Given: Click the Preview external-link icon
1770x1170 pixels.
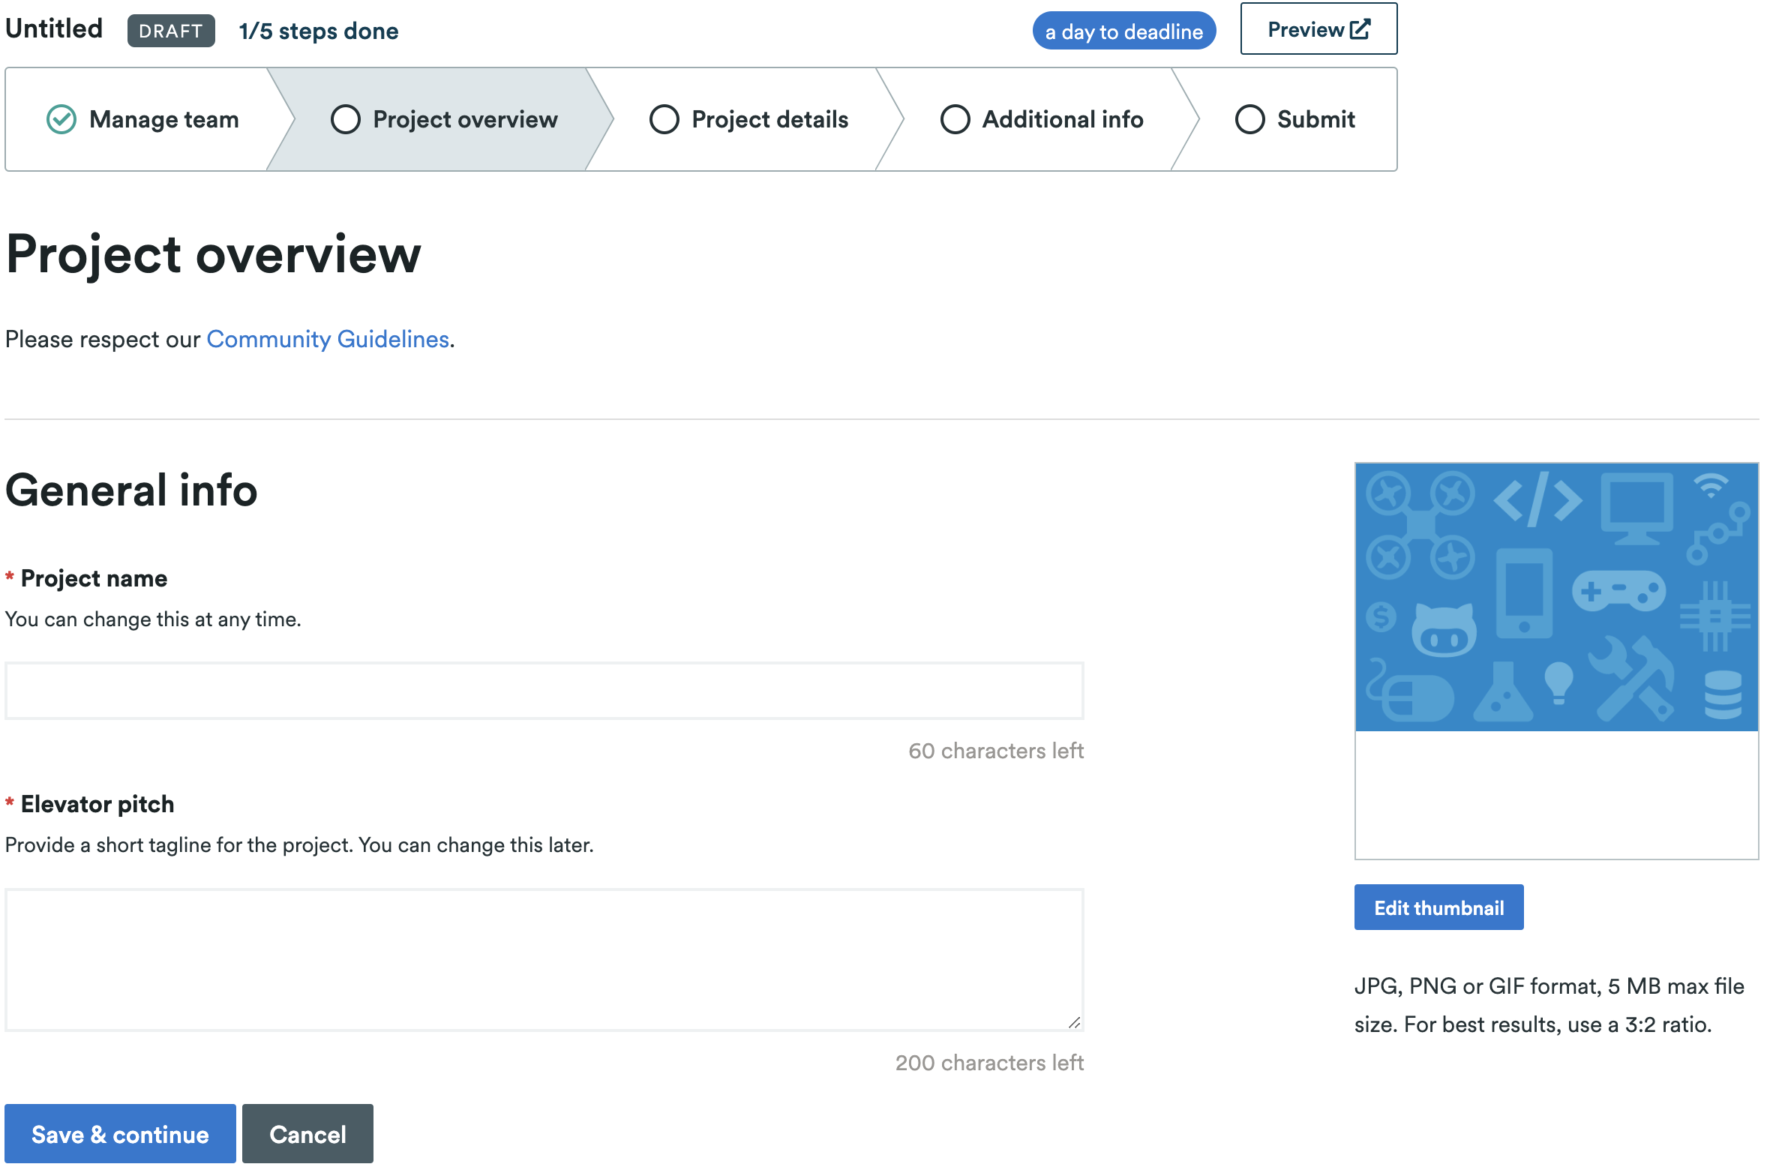Looking at the screenshot, I should [1360, 29].
